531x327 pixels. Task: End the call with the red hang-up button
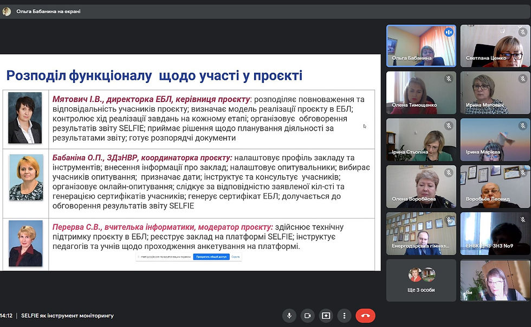(365, 316)
